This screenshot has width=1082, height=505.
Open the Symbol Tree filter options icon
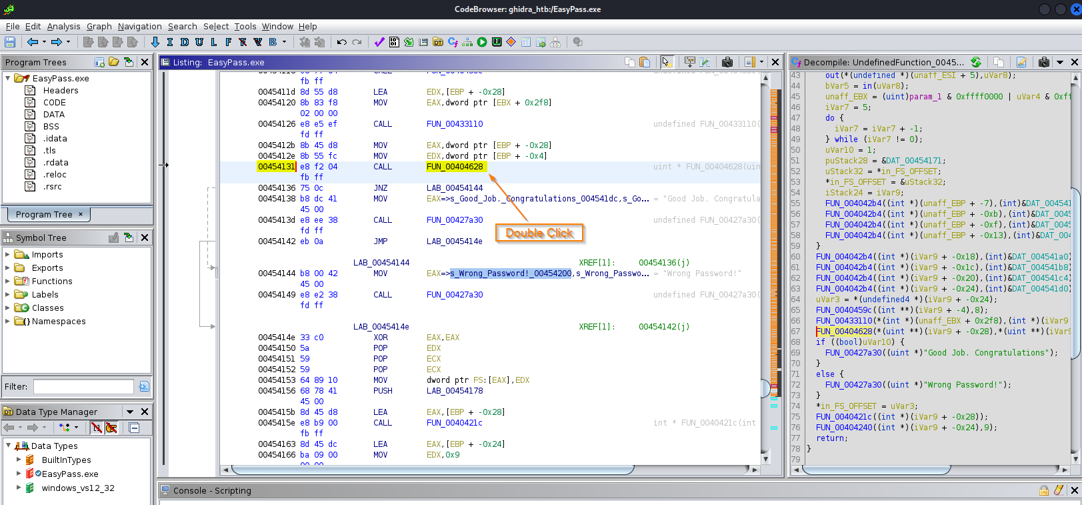[144, 386]
